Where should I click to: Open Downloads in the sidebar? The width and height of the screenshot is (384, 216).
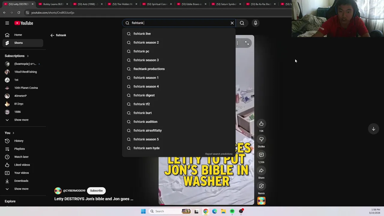[23, 181]
